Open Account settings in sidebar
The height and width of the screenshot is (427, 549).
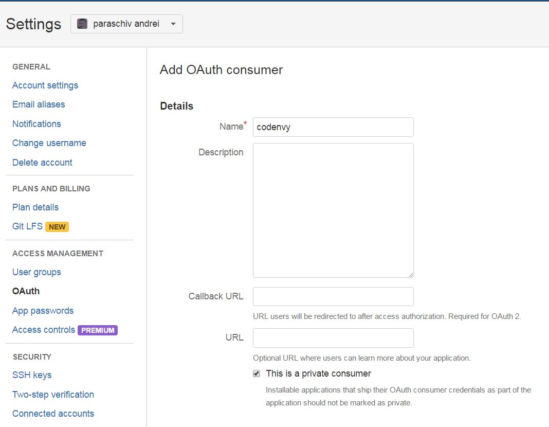tap(45, 85)
